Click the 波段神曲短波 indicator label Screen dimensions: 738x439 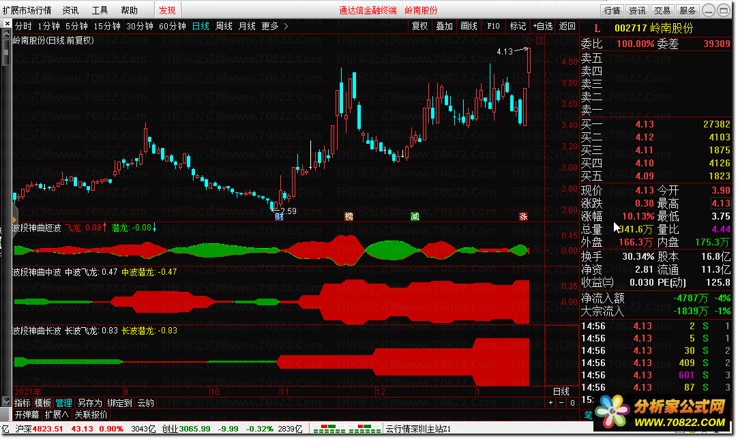coord(36,228)
